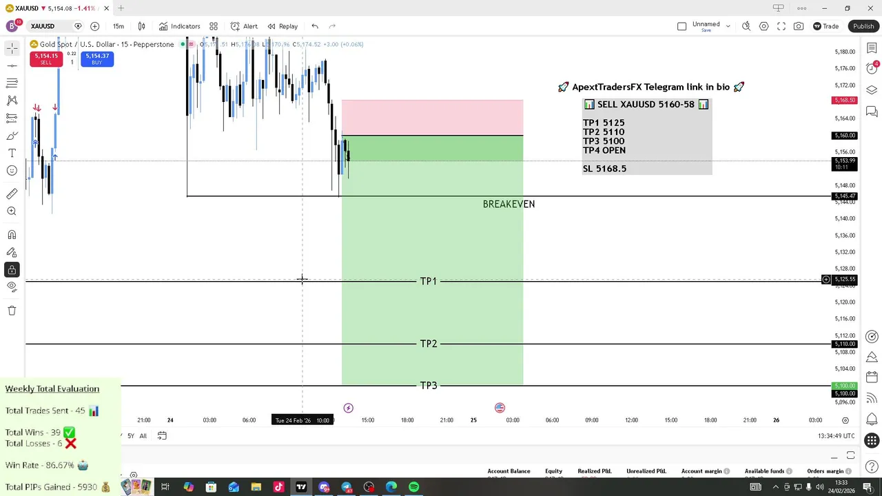Open the title bar three dots menu
The width and height of the screenshot is (882, 496).
(801, 8)
